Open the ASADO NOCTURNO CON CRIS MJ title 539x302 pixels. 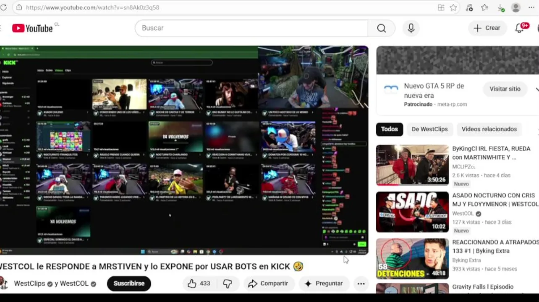coord(495,200)
